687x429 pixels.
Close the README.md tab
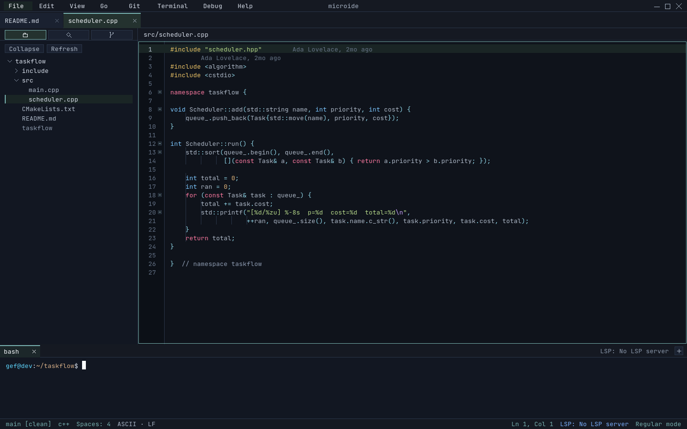[57, 20]
